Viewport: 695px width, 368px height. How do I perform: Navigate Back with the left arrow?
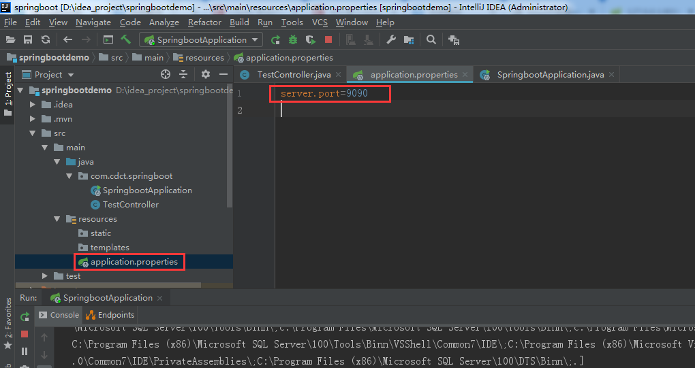point(68,40)
